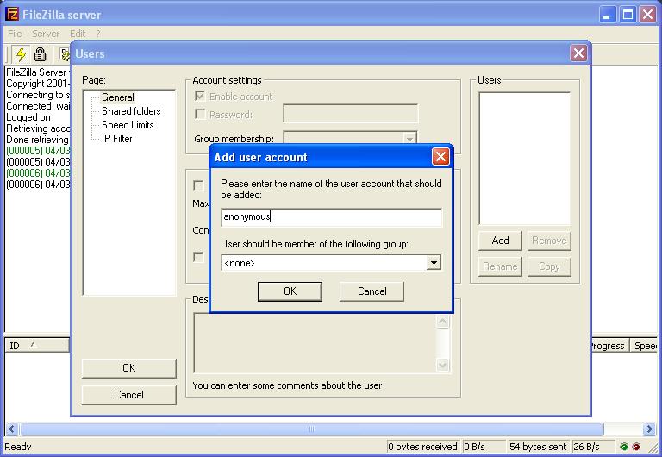
Task: Open the group membership <none> dropdown
Action: 434,263
